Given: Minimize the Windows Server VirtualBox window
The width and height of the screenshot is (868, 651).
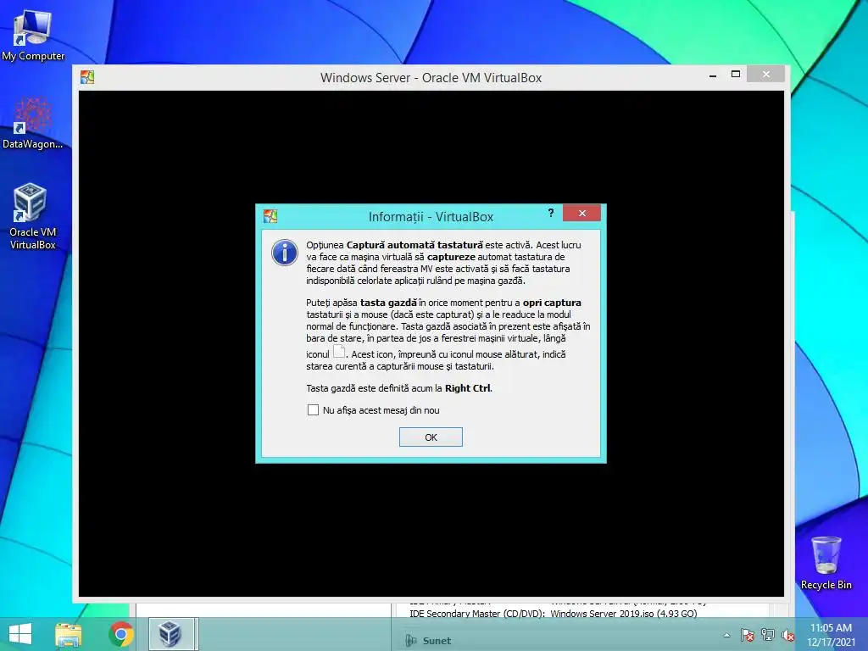Looking at the screenshot, I should pos(713,75).
